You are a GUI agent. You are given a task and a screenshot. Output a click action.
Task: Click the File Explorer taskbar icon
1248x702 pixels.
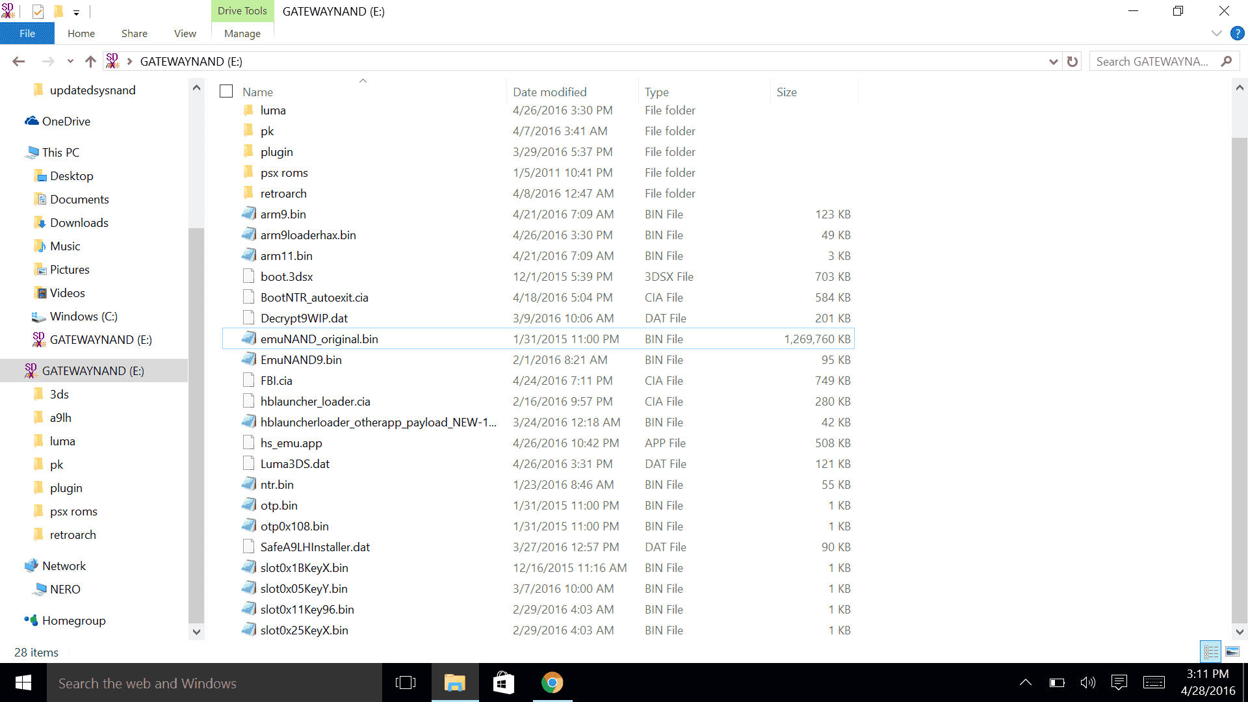(455, 682)
